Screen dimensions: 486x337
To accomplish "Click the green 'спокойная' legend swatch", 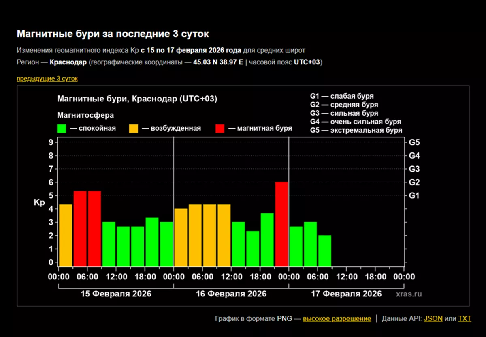I will 62,129.
